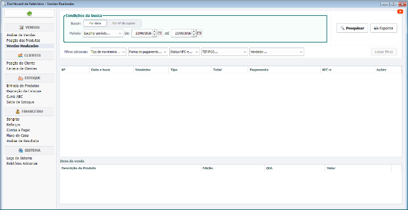The height and width of the screenshot is (210, 408).
Task: Open the 'Vendedor' filter dropdown
Action: (277, 52)
